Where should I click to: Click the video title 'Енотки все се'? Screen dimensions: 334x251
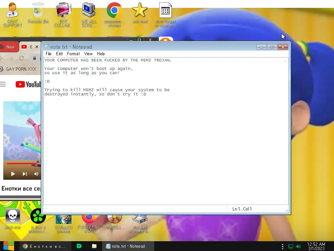tap(21, 189)
